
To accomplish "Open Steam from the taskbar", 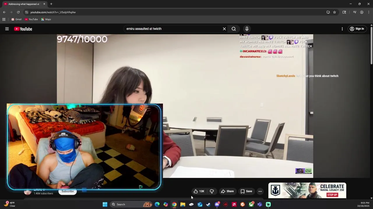I will click(x=208, y=204).
